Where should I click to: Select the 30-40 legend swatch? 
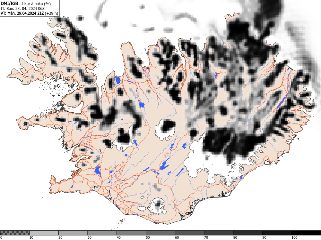[x=102, y=233]
